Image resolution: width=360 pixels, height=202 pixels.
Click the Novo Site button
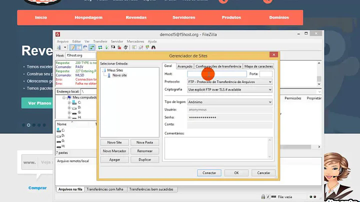[114, 142]
